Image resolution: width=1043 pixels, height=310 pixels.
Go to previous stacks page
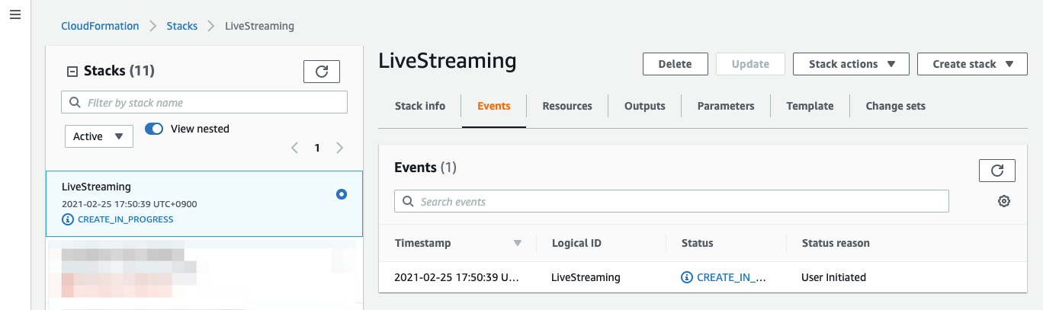coord(294,148)
